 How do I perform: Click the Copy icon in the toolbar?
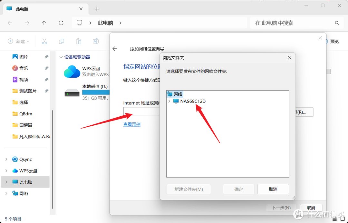click(x=61, y=41)
